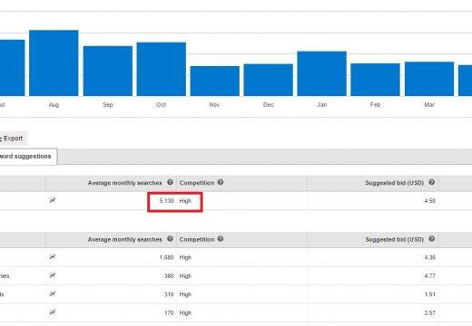
Task: Select the Jan bar in the chart
Action: pyautogui.click(x=322, y=73)
